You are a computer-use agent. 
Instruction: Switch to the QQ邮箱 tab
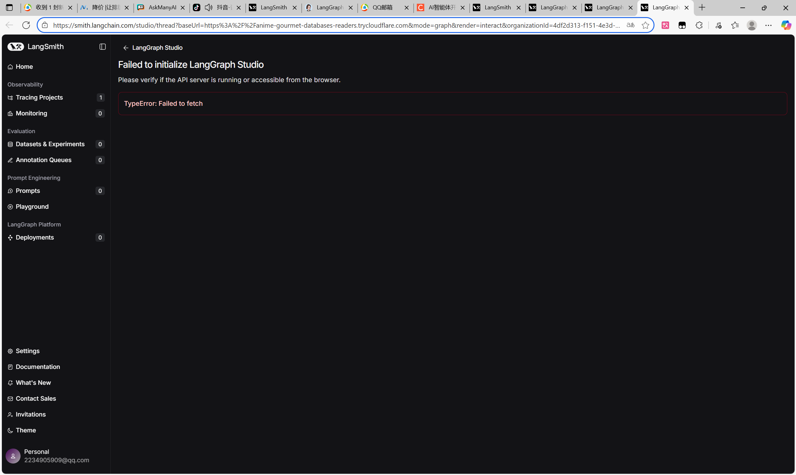(383, 7)
